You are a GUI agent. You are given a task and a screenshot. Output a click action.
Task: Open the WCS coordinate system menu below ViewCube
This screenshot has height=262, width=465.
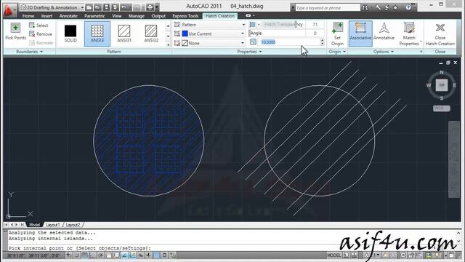(442, 108)
